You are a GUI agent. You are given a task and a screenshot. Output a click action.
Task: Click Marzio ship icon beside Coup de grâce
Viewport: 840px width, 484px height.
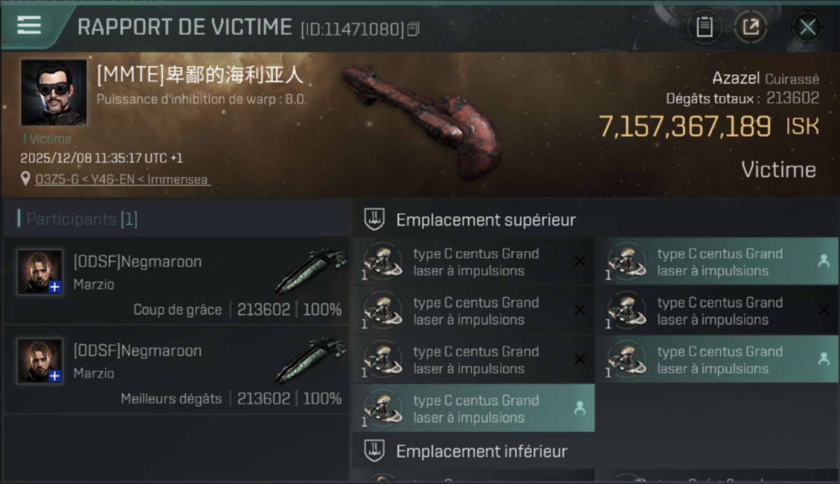coord(311,270)
